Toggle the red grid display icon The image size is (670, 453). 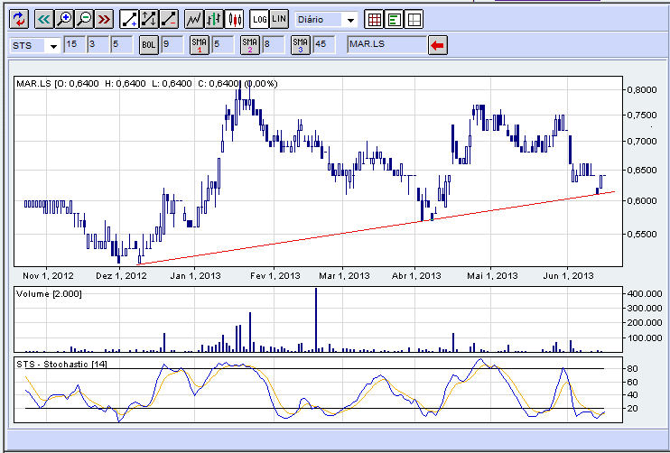click(x=375, y=19)
